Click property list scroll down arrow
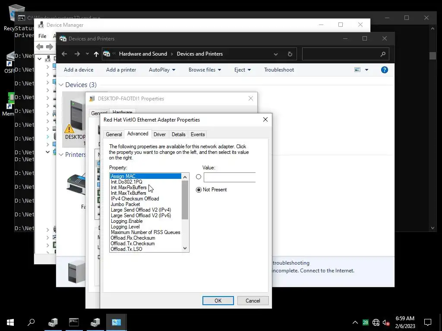 click(x=185, y=248)
